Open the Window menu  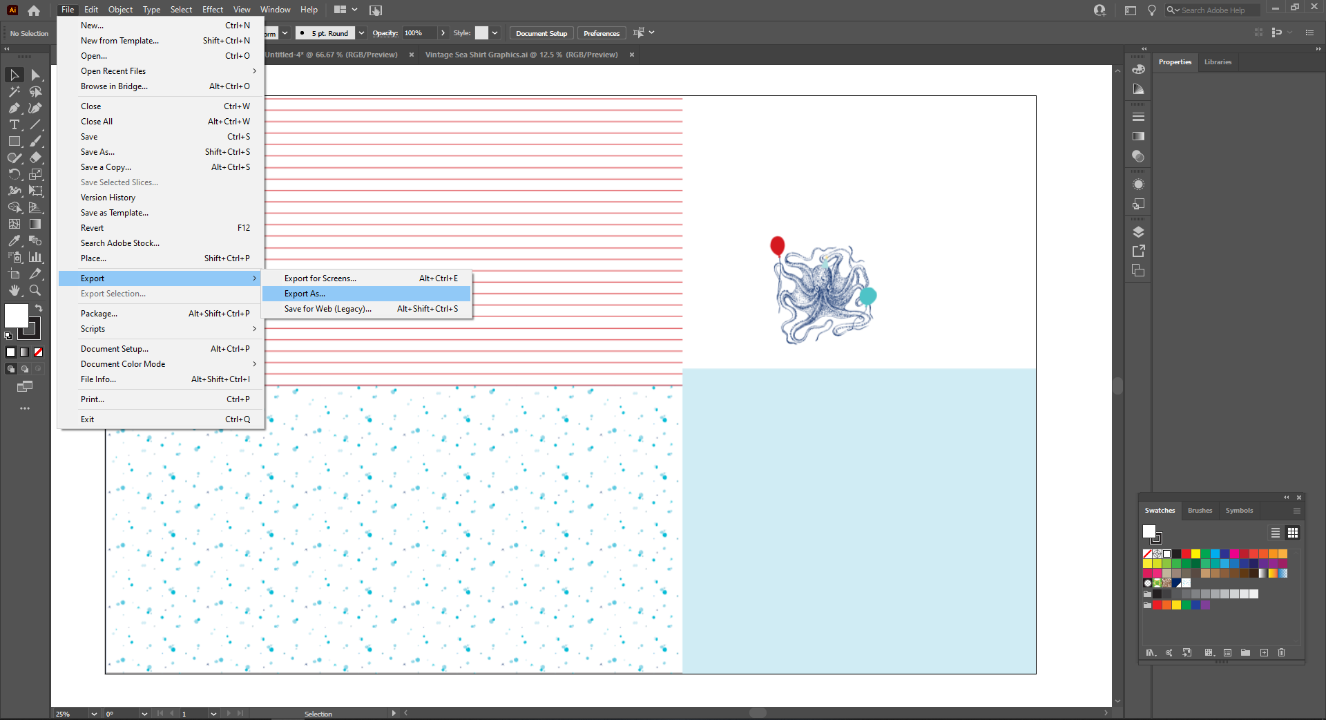(275, 10)
